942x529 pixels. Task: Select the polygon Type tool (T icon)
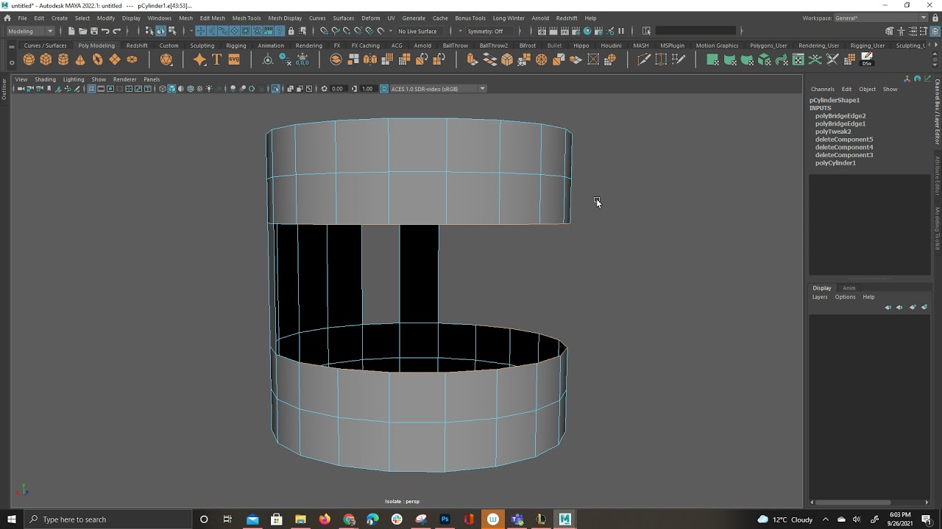[217, 60]
